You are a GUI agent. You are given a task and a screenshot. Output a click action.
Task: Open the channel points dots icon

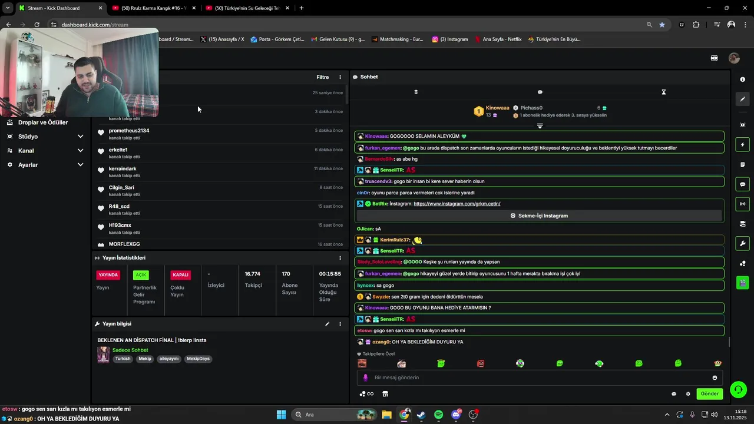(742, 263)
